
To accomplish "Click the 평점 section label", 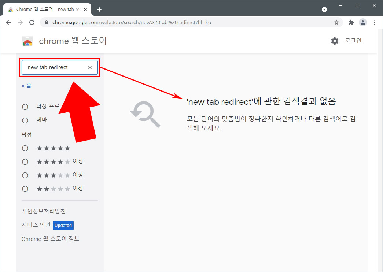I will 27,135.
